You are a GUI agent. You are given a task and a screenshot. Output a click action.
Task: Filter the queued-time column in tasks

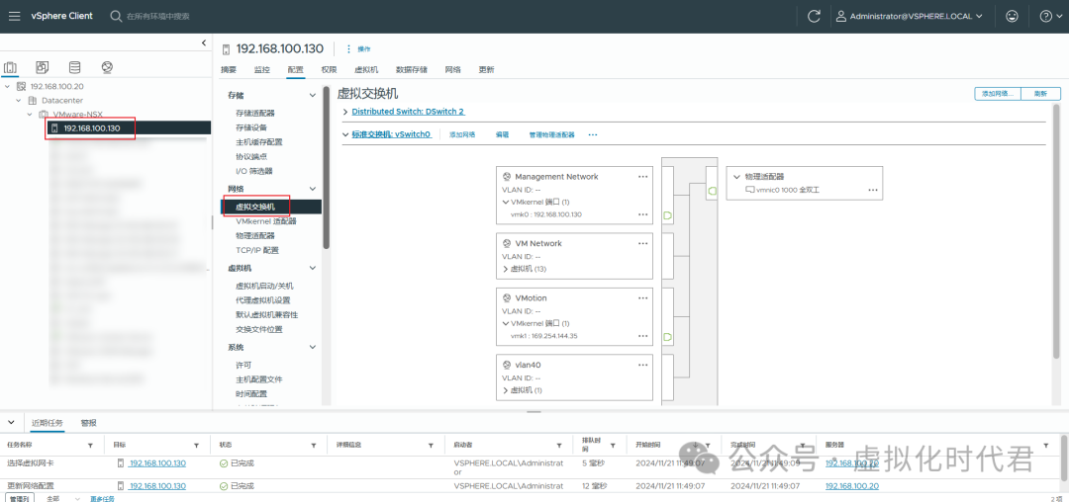(x=613, y=445)
